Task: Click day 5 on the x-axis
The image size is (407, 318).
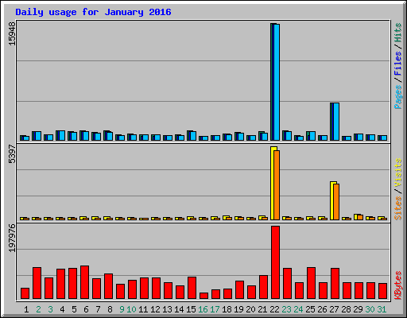Action: tap(74, 309)
